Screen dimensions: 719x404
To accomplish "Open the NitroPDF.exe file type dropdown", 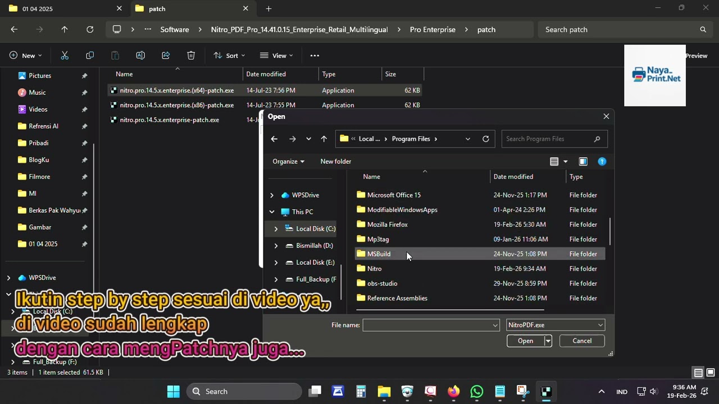I will point(555,325).
